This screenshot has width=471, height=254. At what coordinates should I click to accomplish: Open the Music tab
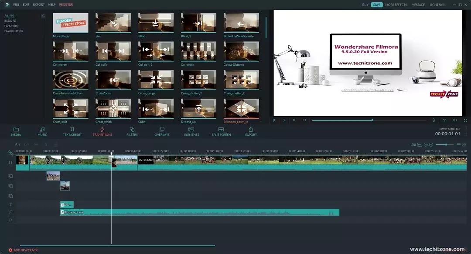pyautogui.click(x=42, y=131)
